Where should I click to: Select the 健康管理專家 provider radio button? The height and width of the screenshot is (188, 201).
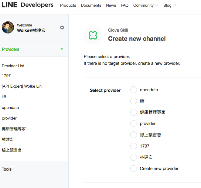(134, 112)
